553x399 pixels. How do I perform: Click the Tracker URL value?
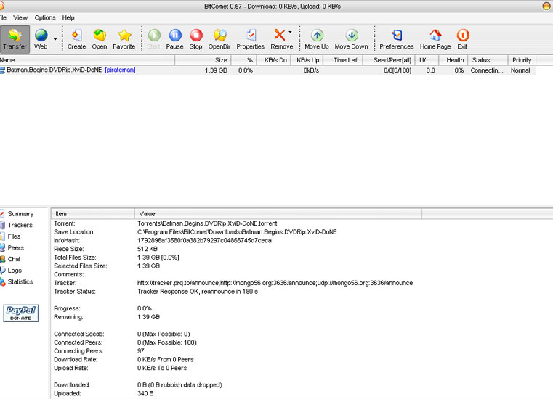tap(275, 283)
